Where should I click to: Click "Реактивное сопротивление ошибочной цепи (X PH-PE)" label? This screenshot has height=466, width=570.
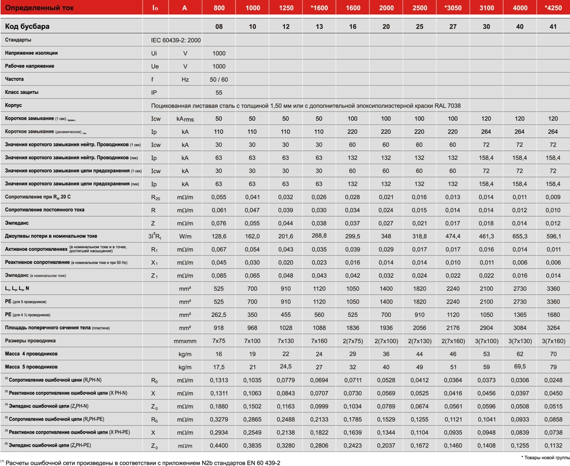tap(67, 432)
